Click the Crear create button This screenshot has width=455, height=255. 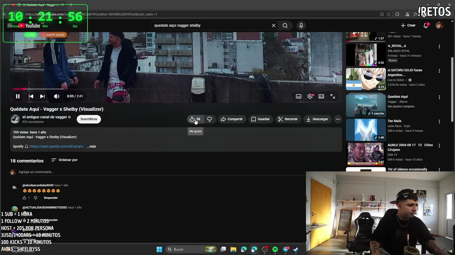click(x=408, y=25)
